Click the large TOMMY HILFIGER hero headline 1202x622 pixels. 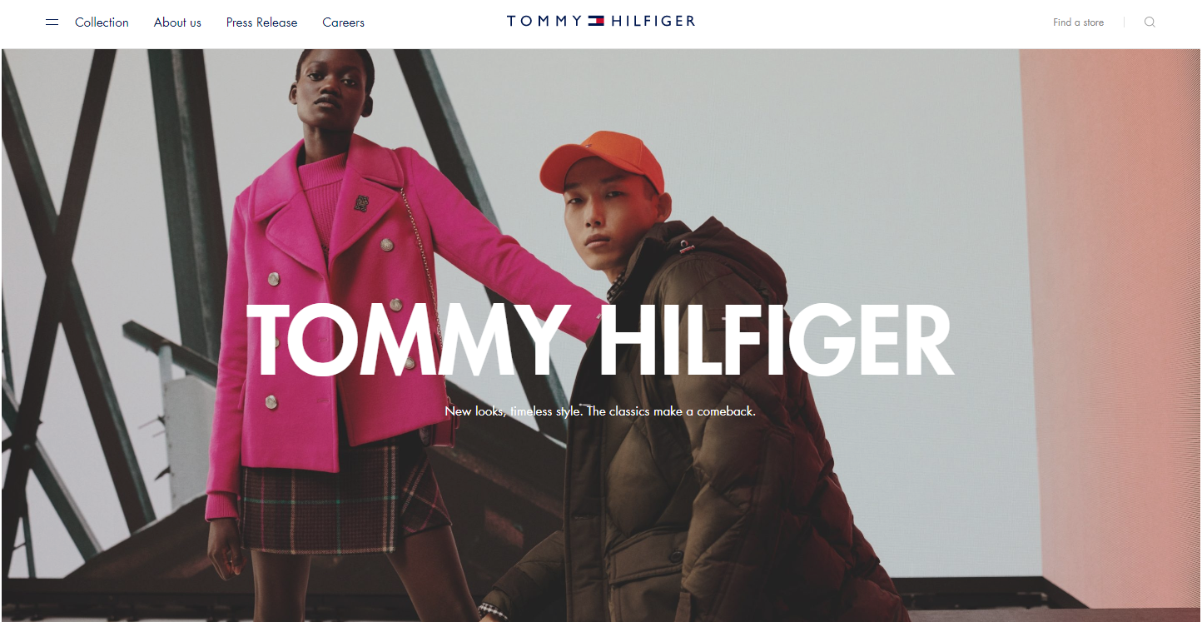599,340
